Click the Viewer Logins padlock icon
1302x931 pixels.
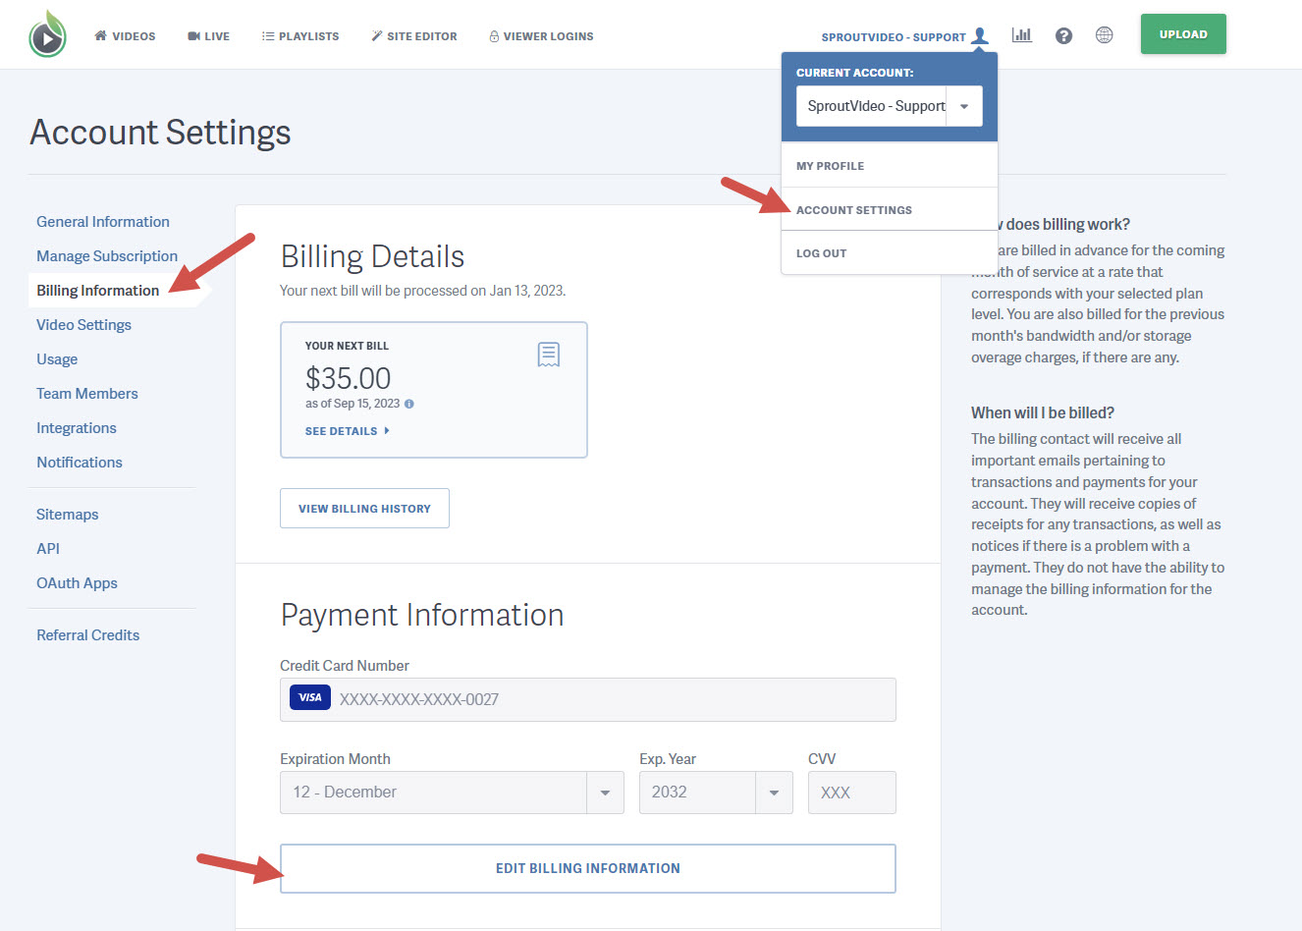tap(492, 35)
